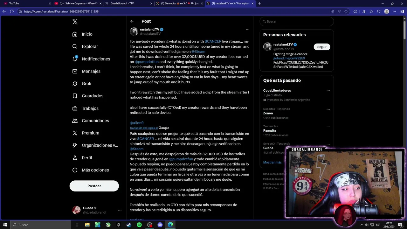The image size is (407, 229).
Task: Click the Organizaciones lightning bolt icon
Action: tap(75, 145)
